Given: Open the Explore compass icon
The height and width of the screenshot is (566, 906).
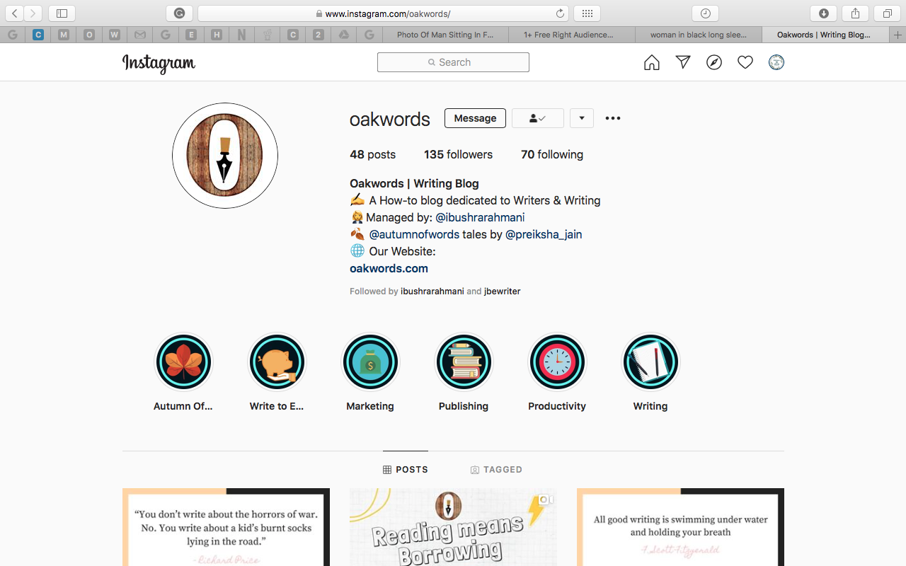Looking at the screenshot, I should tap(714, 62).
